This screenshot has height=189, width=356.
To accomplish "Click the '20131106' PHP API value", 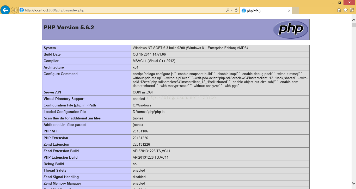I will tap(140, 131).
